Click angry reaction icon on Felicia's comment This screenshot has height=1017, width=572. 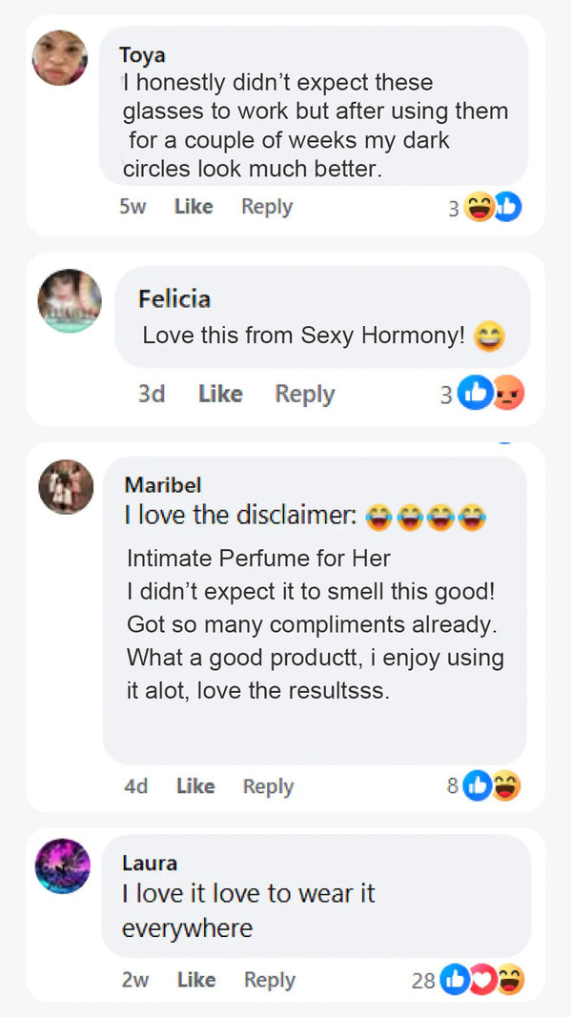509,394
